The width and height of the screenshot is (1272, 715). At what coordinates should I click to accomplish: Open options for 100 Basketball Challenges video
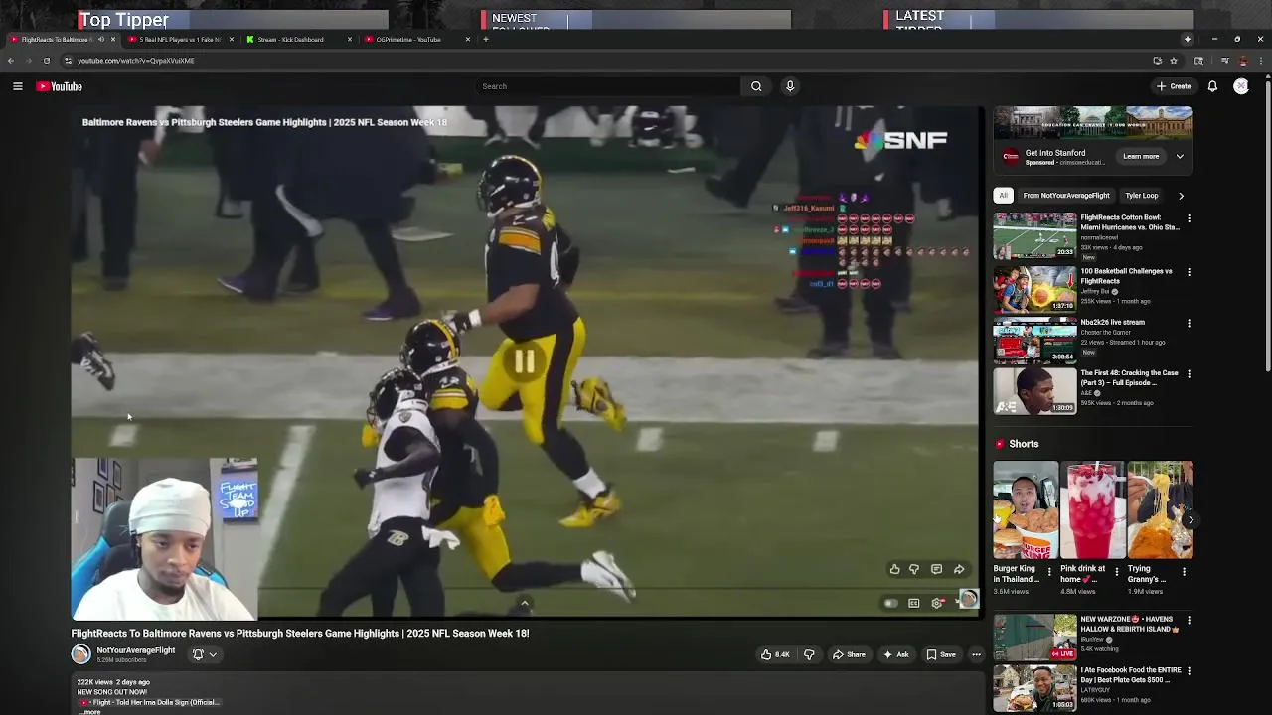1189,272
